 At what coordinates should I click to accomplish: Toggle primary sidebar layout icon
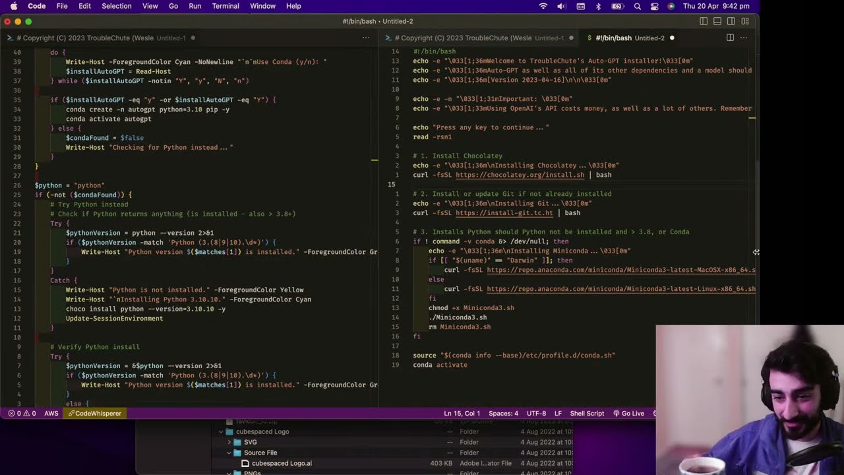704,21
